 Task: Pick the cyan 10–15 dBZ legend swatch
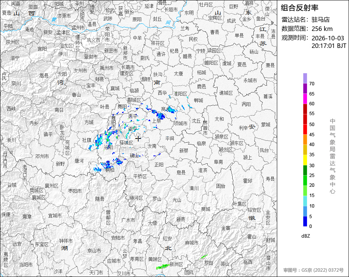tap(305, 201)
